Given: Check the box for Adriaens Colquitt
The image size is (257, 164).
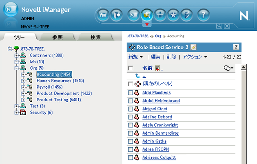Looking at the screenshot, I should click(x=131, y=157).
